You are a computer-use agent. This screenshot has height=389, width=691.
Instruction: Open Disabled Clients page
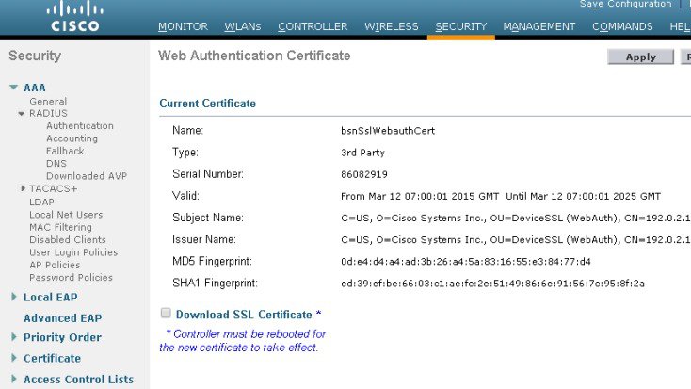tap(68, 239)
